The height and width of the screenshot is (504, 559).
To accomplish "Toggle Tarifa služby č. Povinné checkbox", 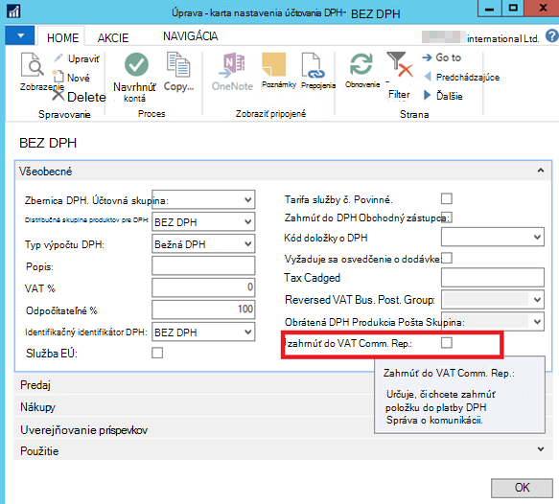I will [447, 198].
